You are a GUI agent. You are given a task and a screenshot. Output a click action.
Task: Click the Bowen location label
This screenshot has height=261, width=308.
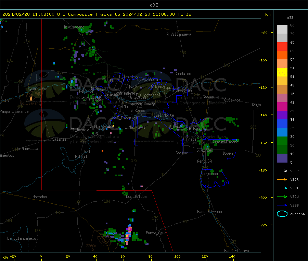click(228, 153)
